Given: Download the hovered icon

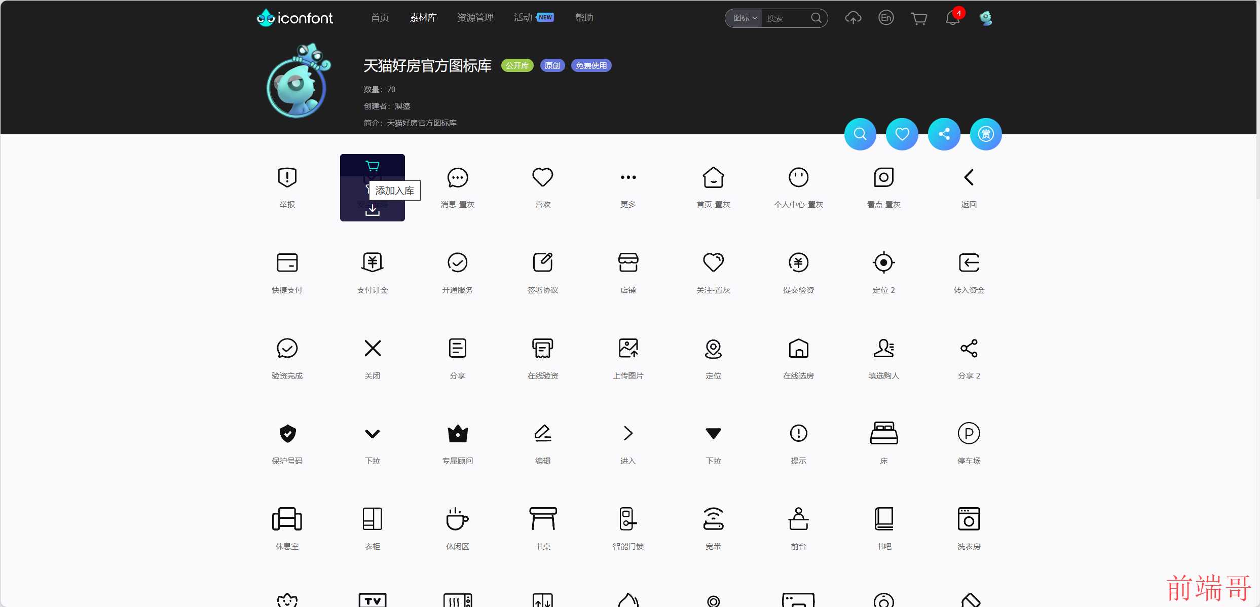Looking at the screenshot, I should 373,210.
